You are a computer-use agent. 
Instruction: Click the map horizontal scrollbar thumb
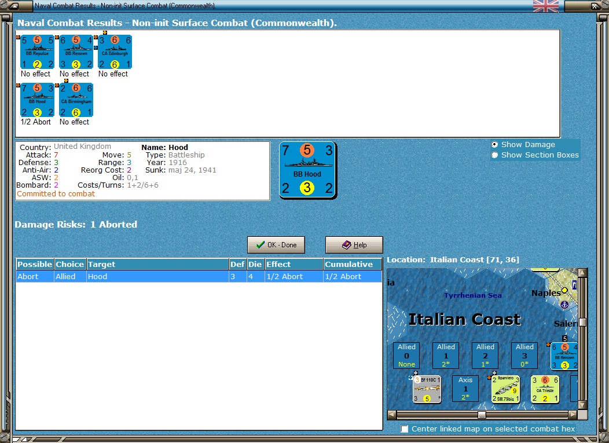pyautogui.click(x=482, y=415)
